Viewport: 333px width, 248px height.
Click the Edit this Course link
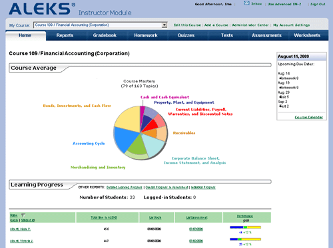point(187,25)
